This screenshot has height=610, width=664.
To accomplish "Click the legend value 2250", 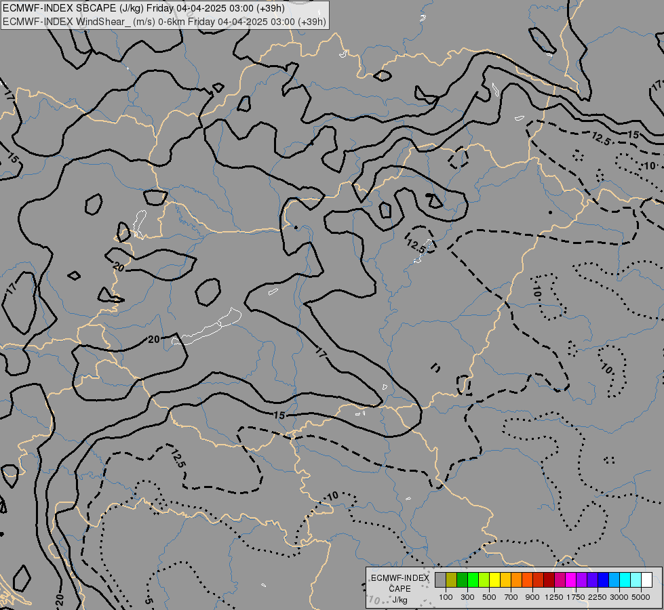I will point(598,597).
